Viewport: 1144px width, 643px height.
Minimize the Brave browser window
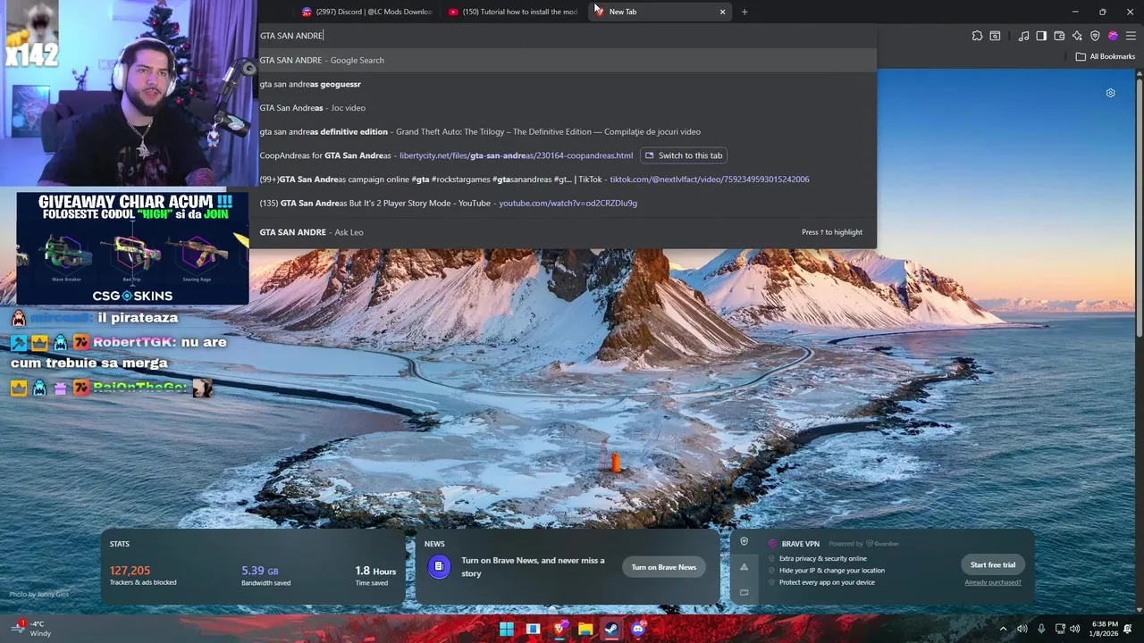(x=1075, y=12)
